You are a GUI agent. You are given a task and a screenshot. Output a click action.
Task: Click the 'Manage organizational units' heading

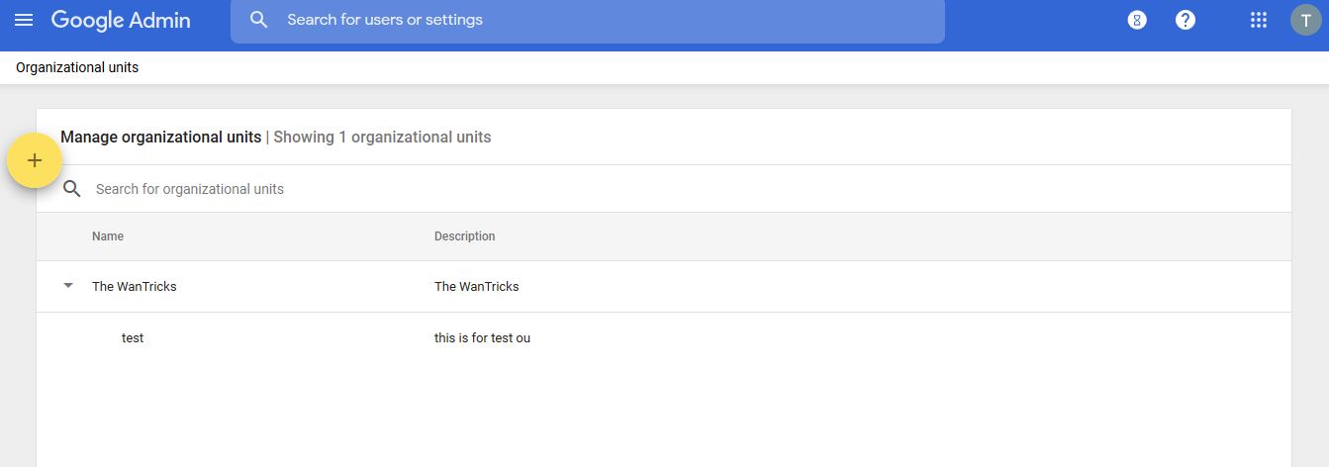(161, 137)
